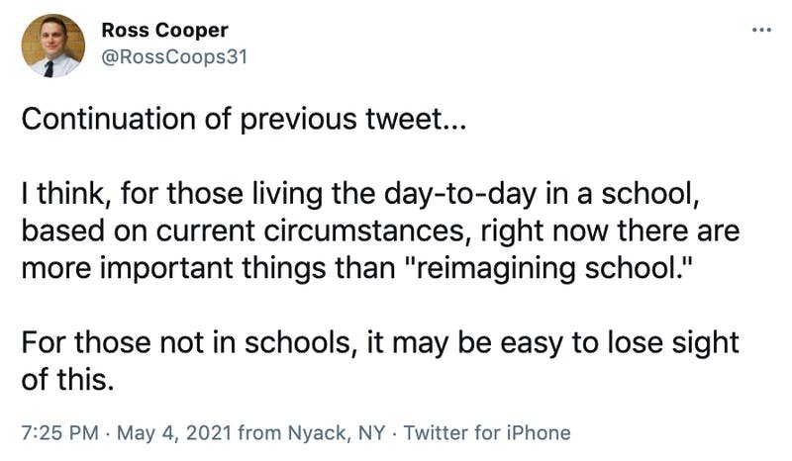
Task: Open the Nyack, NY location link
Action: (337, 432)
